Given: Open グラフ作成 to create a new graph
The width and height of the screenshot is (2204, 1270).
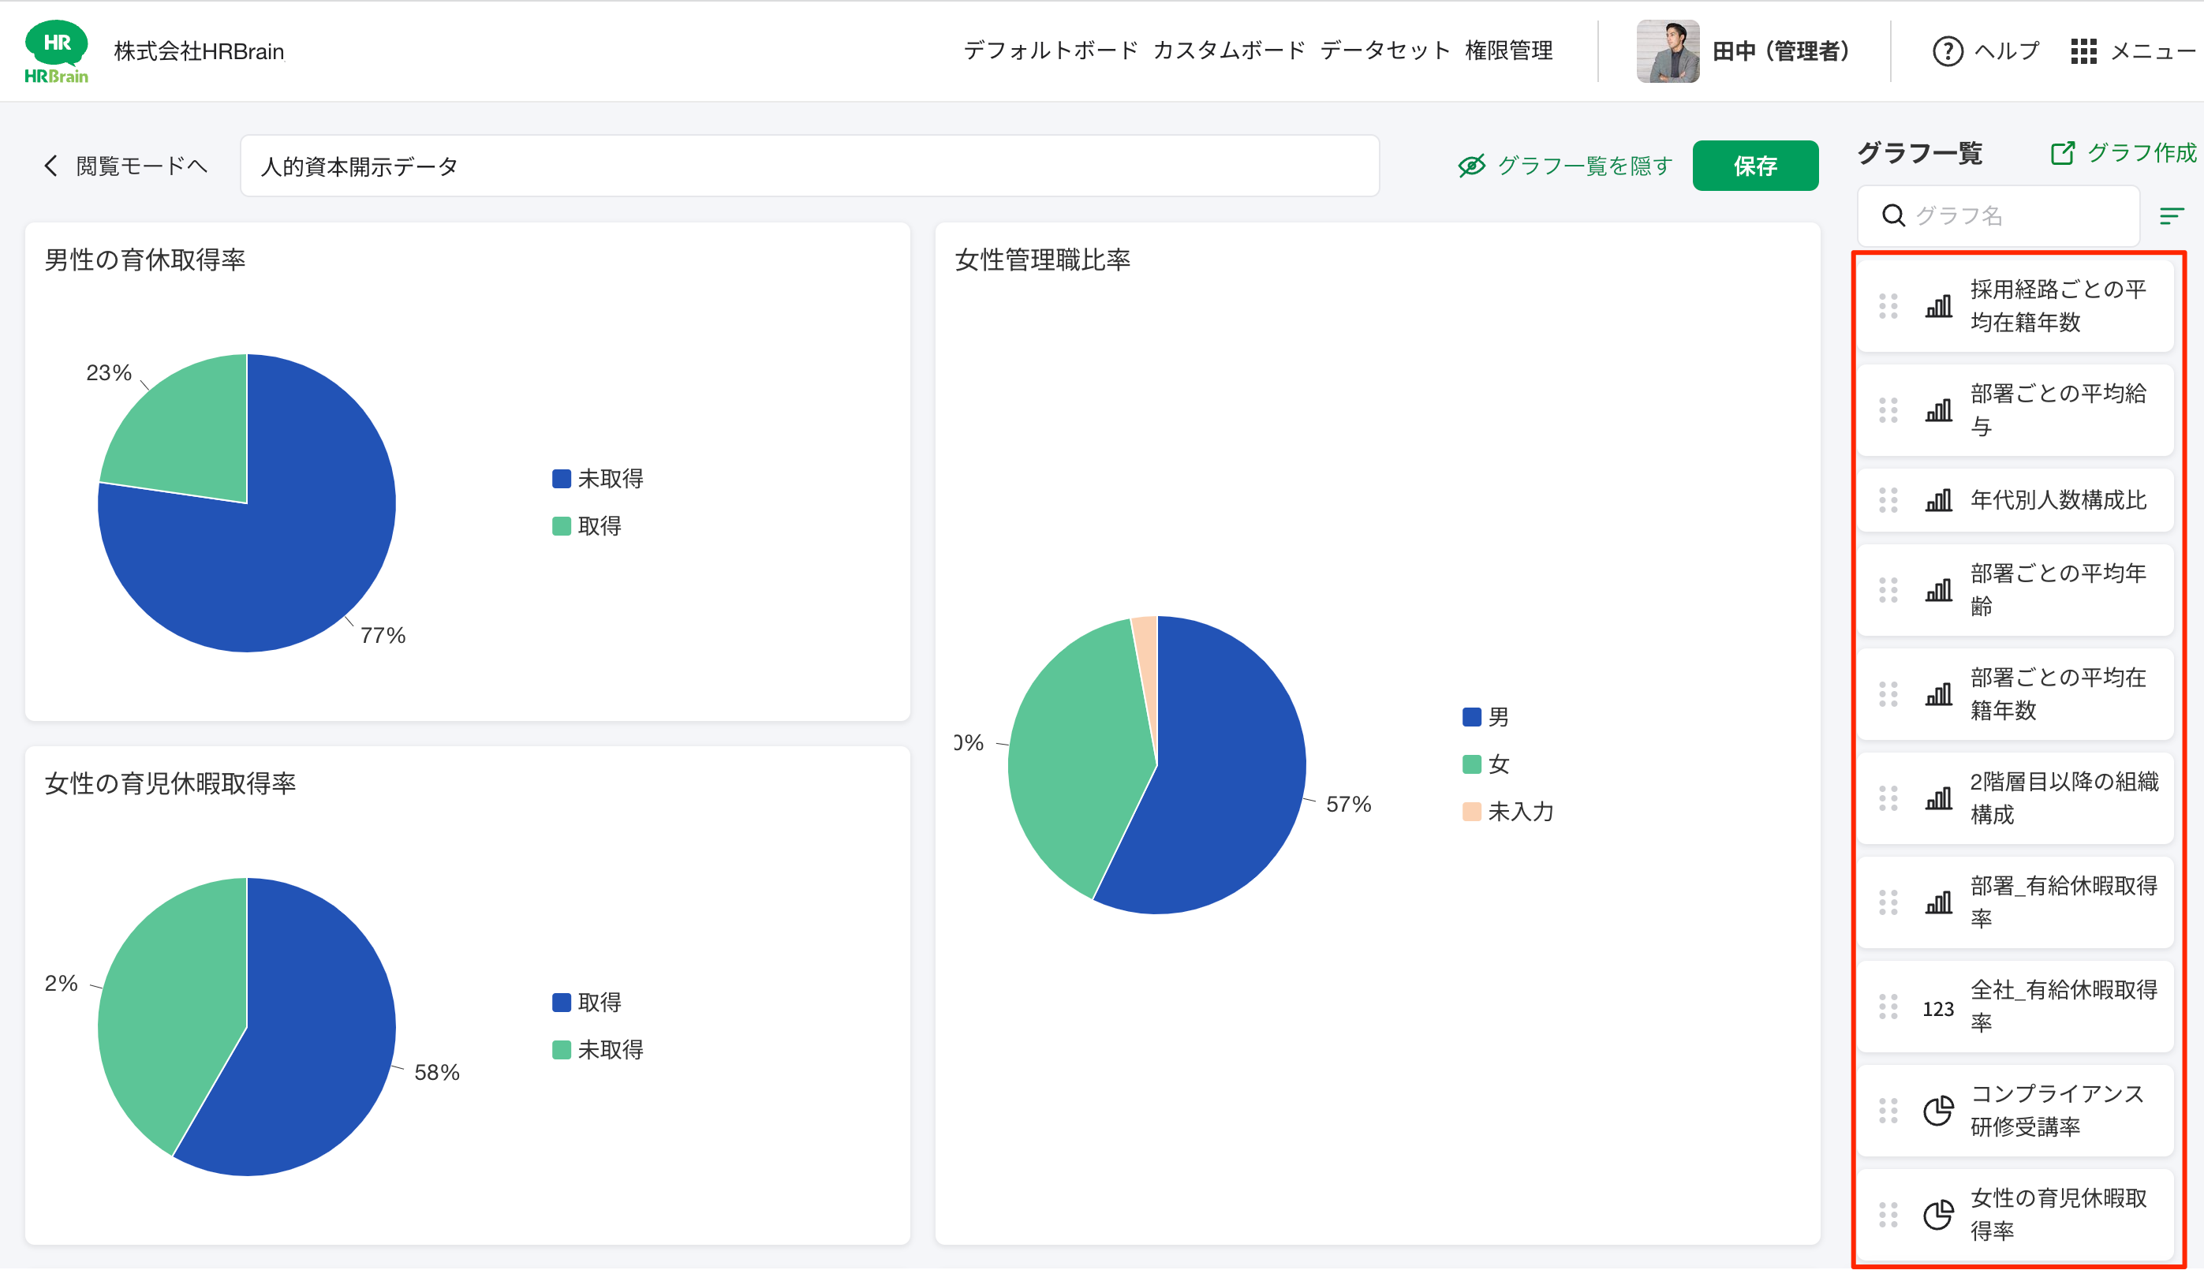Looking at the screenshot, I should 2141,154.
